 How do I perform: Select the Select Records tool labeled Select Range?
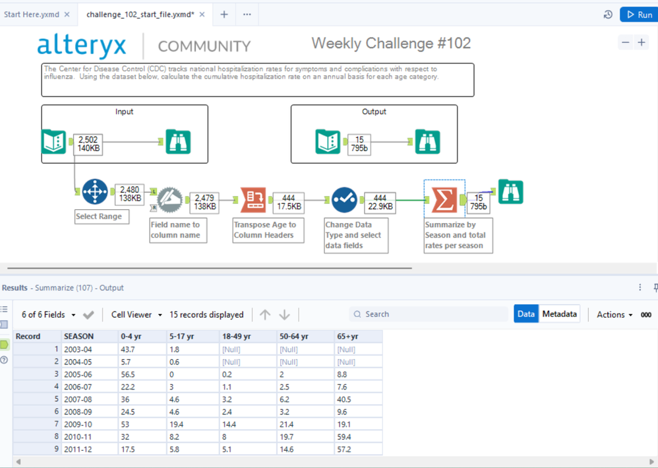click(95, 191)
